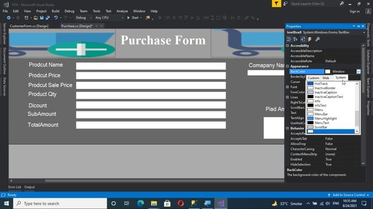Switch Properties to Categorized view icon
The height and width of the screenshot is (209, 373).
click(289, 39)
